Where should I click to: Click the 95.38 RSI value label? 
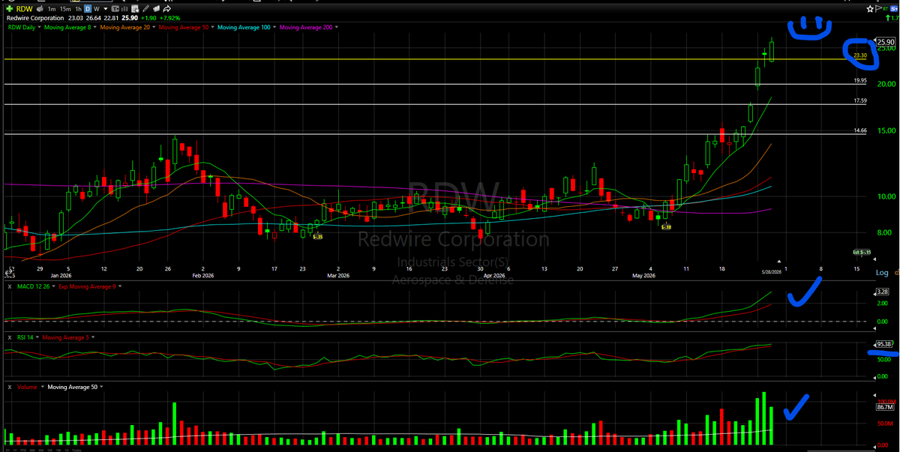coord(883,344)
